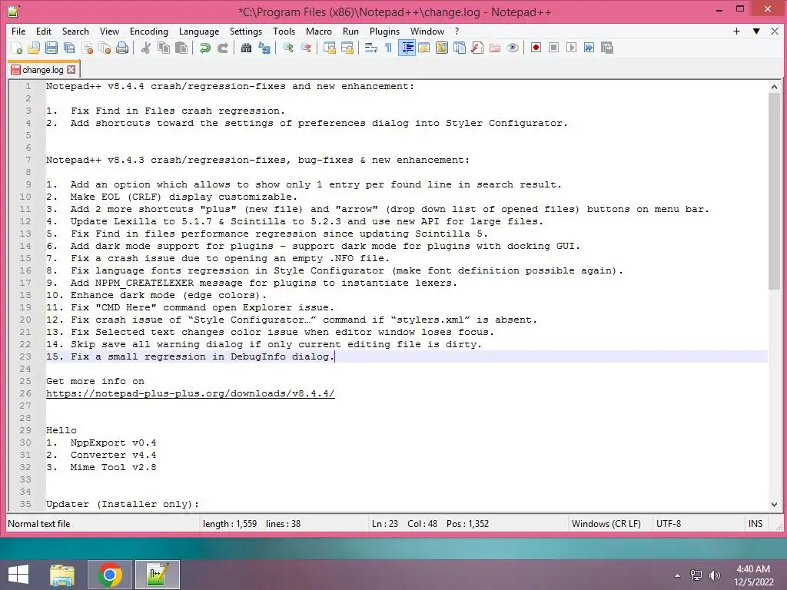Click the Stop Recording macro button

tap(553, 48)
